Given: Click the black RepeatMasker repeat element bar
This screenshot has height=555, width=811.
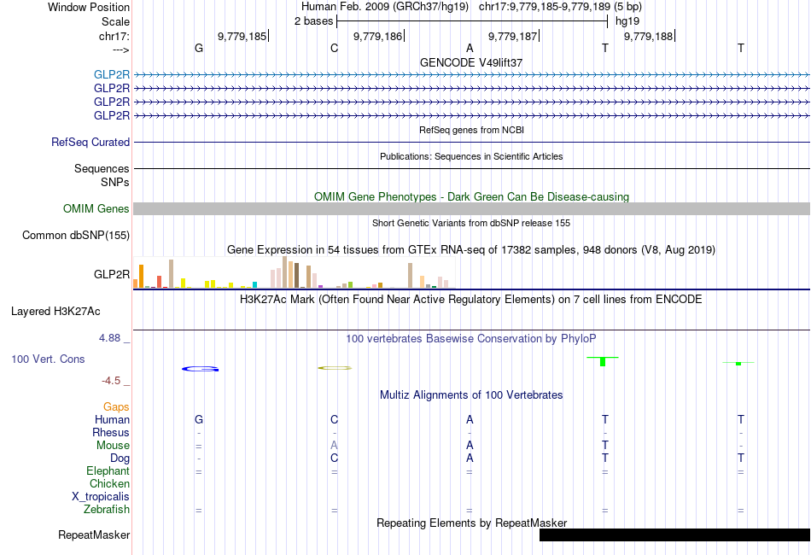Looking at the screenshot, I should [674, 535].
